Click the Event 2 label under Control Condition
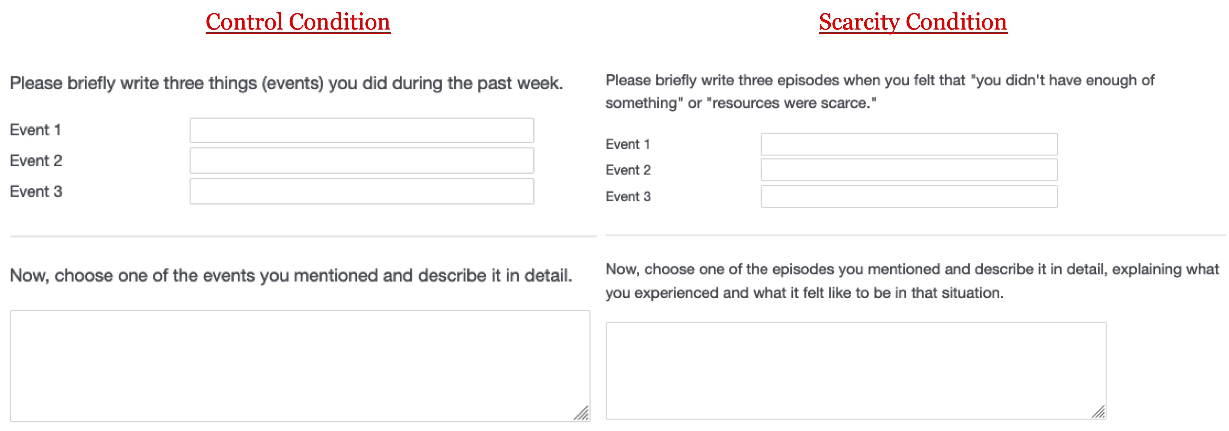Screen dimensions: 1229x431 point(36,161)
